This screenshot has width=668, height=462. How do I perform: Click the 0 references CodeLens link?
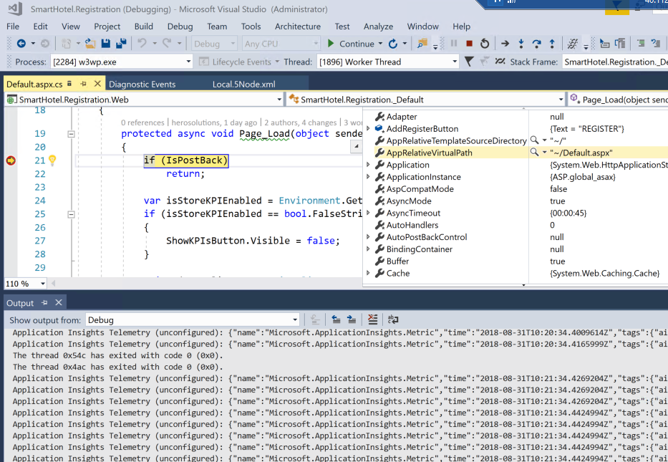pos(142,122)
